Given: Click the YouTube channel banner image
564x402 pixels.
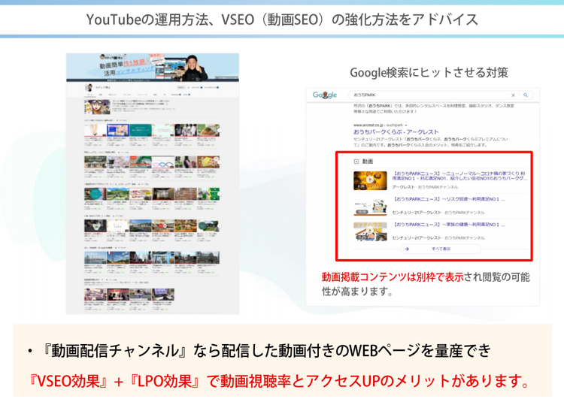Looking at the screenshot, I should (x=153, y=67).
